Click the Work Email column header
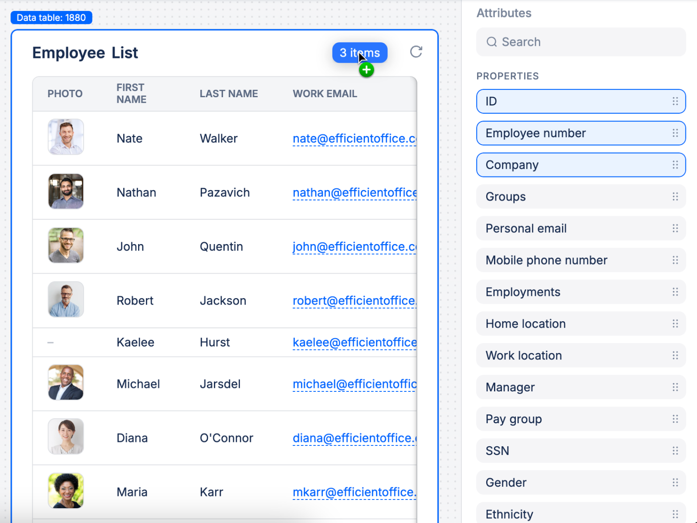This screenshot has height=523, width=697. [325, 94]
